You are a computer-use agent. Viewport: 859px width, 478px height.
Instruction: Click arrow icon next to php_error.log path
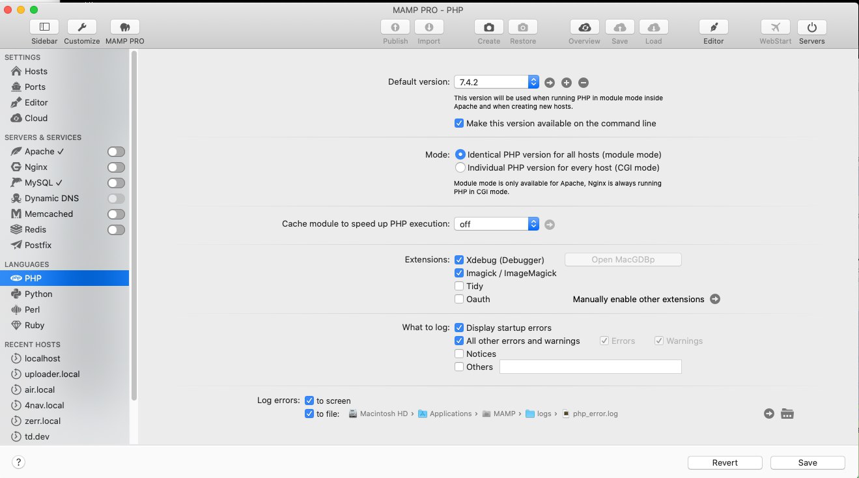pyautogui.click(x=769, y=414)
